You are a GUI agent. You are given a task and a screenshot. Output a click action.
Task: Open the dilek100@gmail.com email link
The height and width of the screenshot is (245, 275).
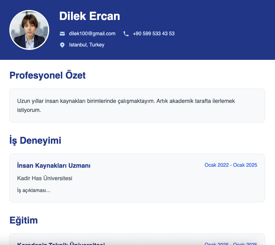click(92, 34)
